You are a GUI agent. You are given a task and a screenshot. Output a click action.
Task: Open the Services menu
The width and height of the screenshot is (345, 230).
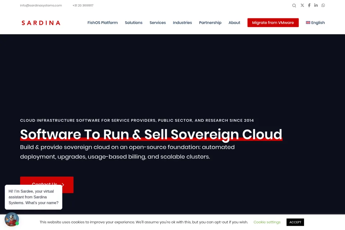tap(157, 23)
